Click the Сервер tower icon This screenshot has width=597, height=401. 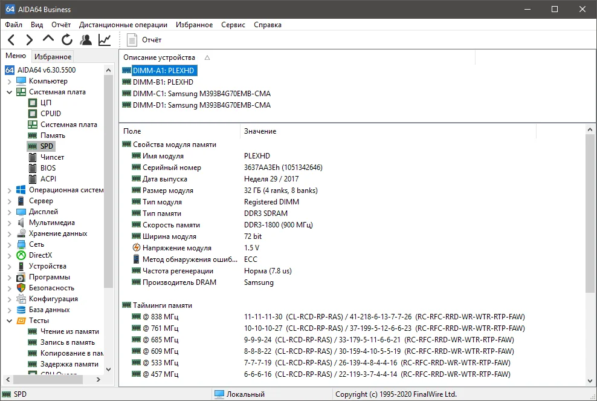point(21,201)
